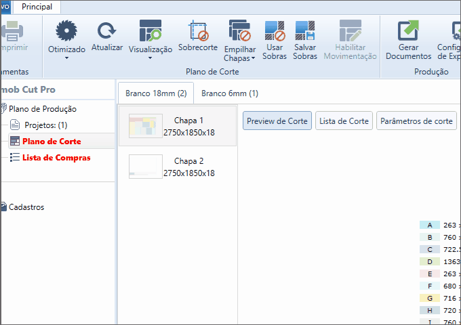Click the Empilhar Chapas icon
This screenshot has width=461, height=325.
point(239,30)
